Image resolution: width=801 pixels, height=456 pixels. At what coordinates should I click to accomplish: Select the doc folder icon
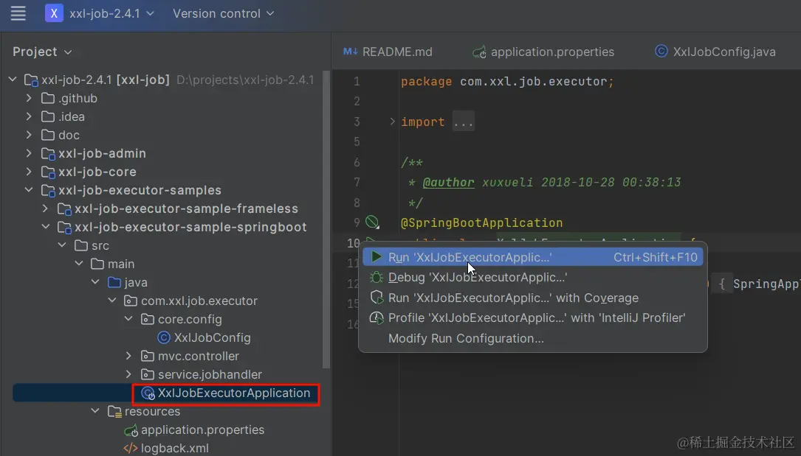[x=48, y=135]
